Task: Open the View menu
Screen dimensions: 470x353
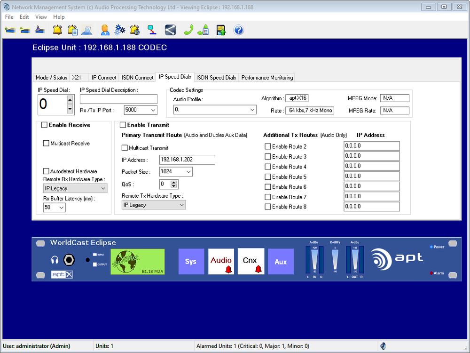Action: coord(41,16)
